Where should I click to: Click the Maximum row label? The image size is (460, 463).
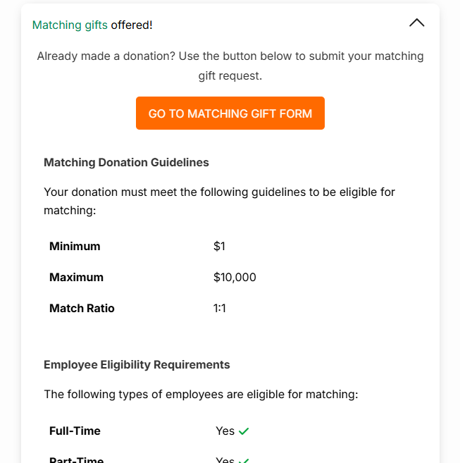[76, 277]
